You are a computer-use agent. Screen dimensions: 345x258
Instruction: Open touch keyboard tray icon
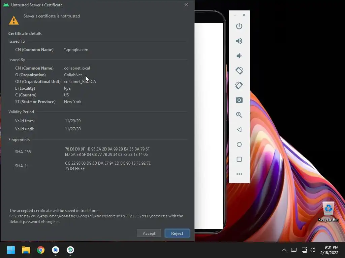click(x=294, y=250)
